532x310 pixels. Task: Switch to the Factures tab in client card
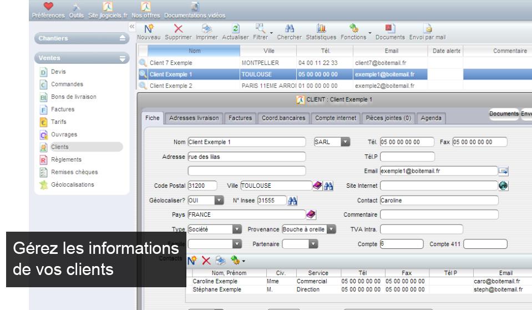(240, 118)
